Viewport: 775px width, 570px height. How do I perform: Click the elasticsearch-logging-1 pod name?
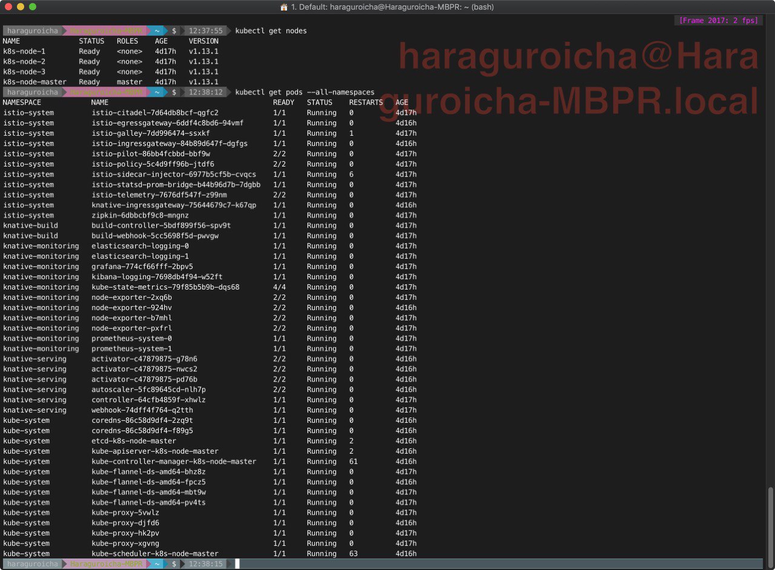pos(140,256)
